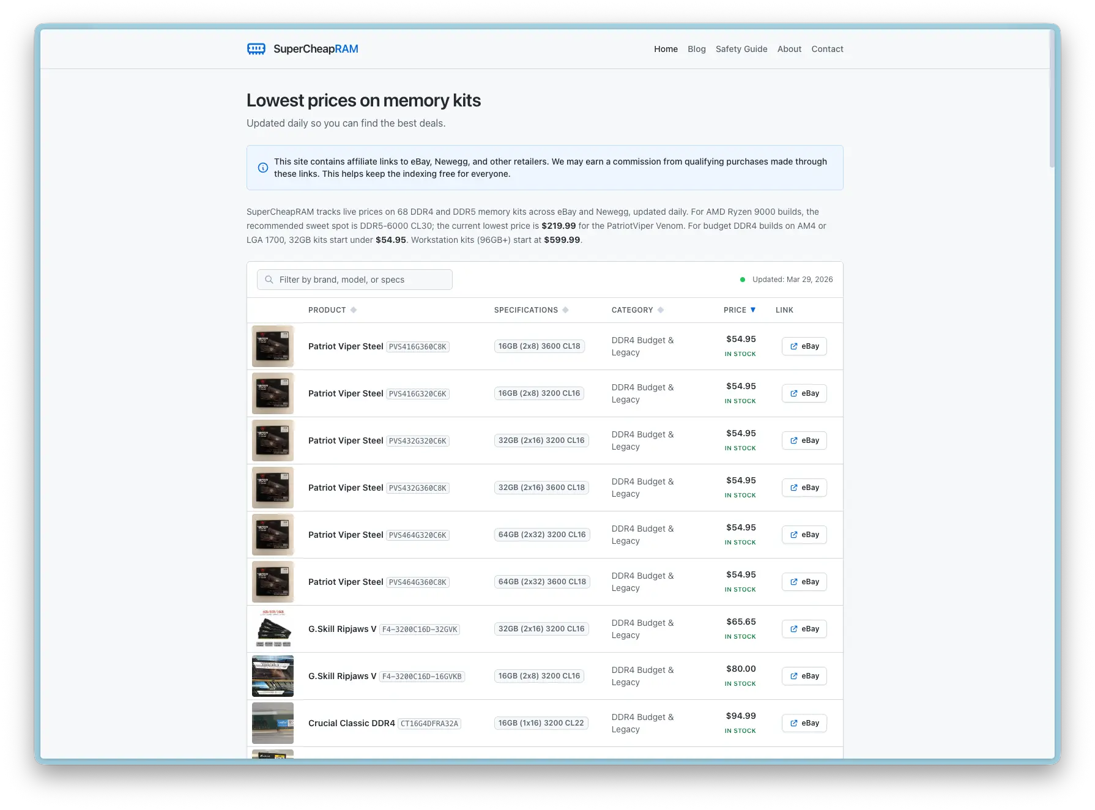
Task: Click the 64GB (2x32) 3600 CL18 spec tag
Action: (x=542, y=582)
